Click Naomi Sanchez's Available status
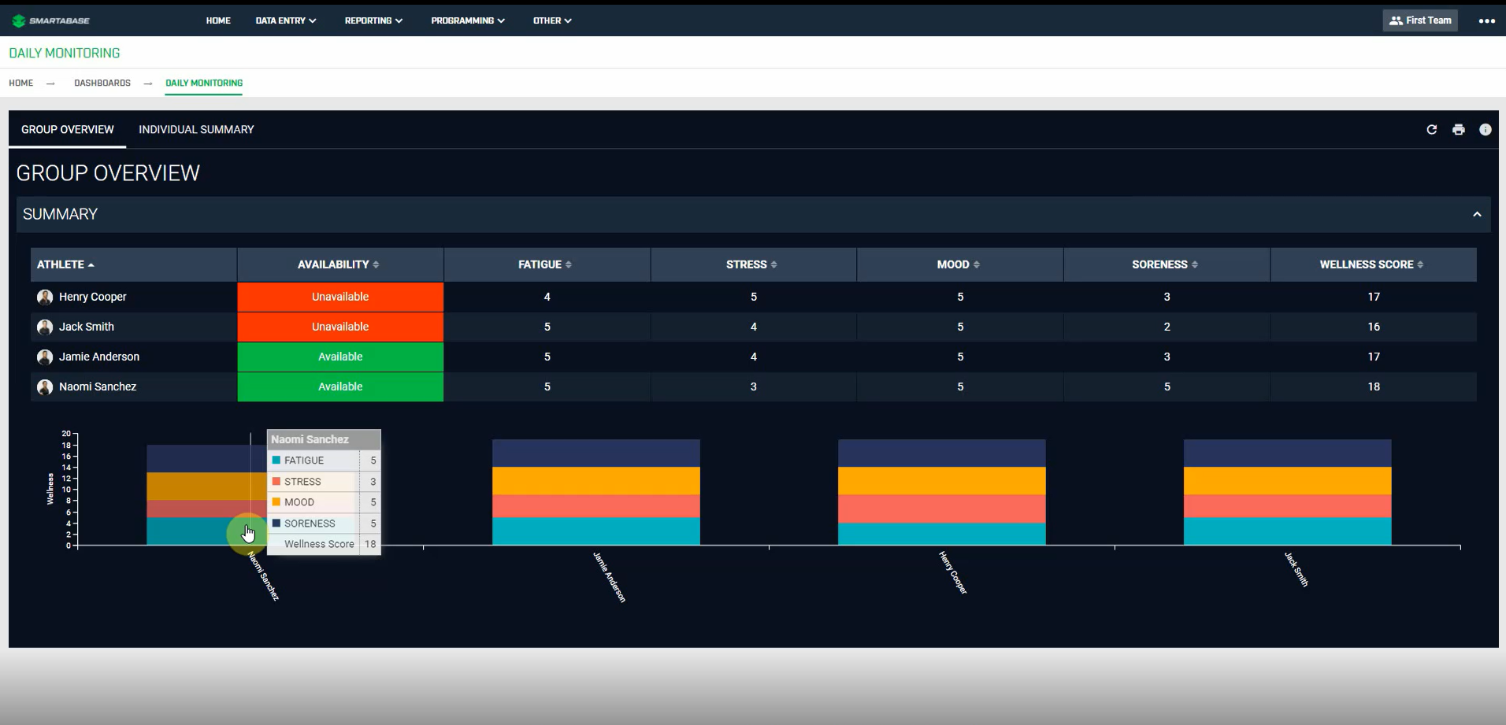 pos(339,387)
